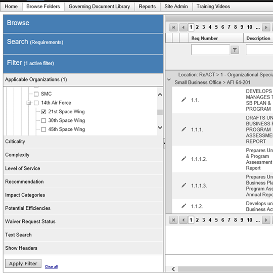Image resolution: width=273 pixels, height=273 pixels.
Task: Collapse the 14th Air Force tree node
Action: pos(29,103)
